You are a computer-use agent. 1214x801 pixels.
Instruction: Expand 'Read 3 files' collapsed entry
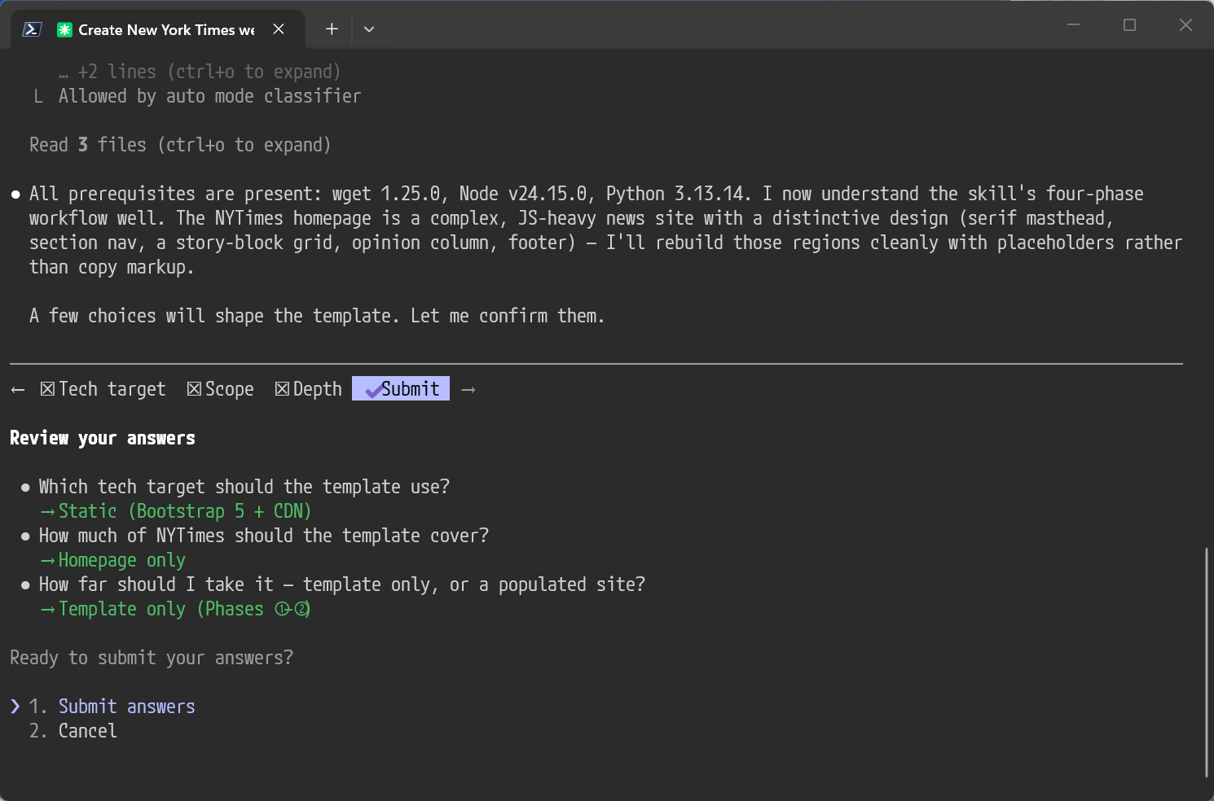pos(181,145)
